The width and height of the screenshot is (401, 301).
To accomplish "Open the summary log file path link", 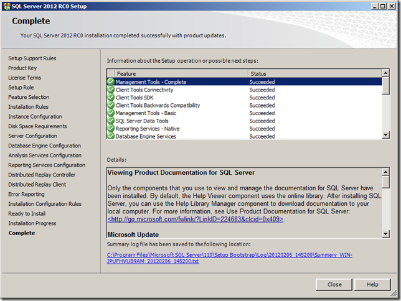I will pyautogui.click(x=229, y=258).
